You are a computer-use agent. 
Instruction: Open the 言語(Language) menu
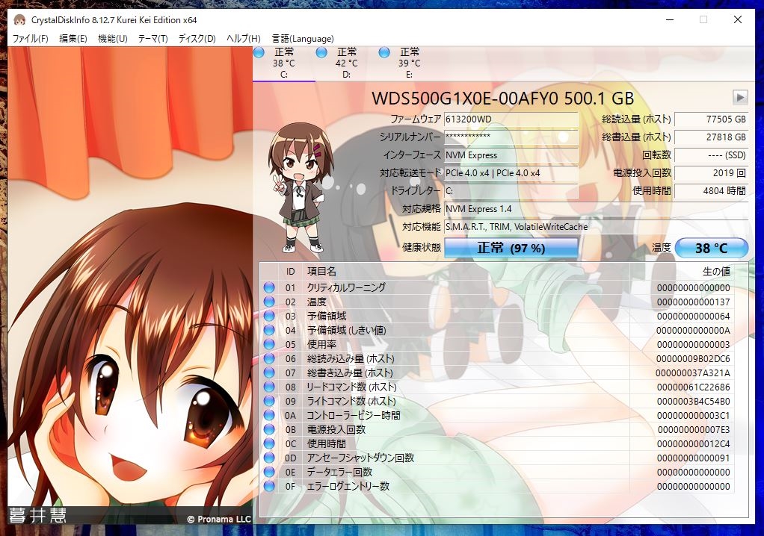point(303,38)
